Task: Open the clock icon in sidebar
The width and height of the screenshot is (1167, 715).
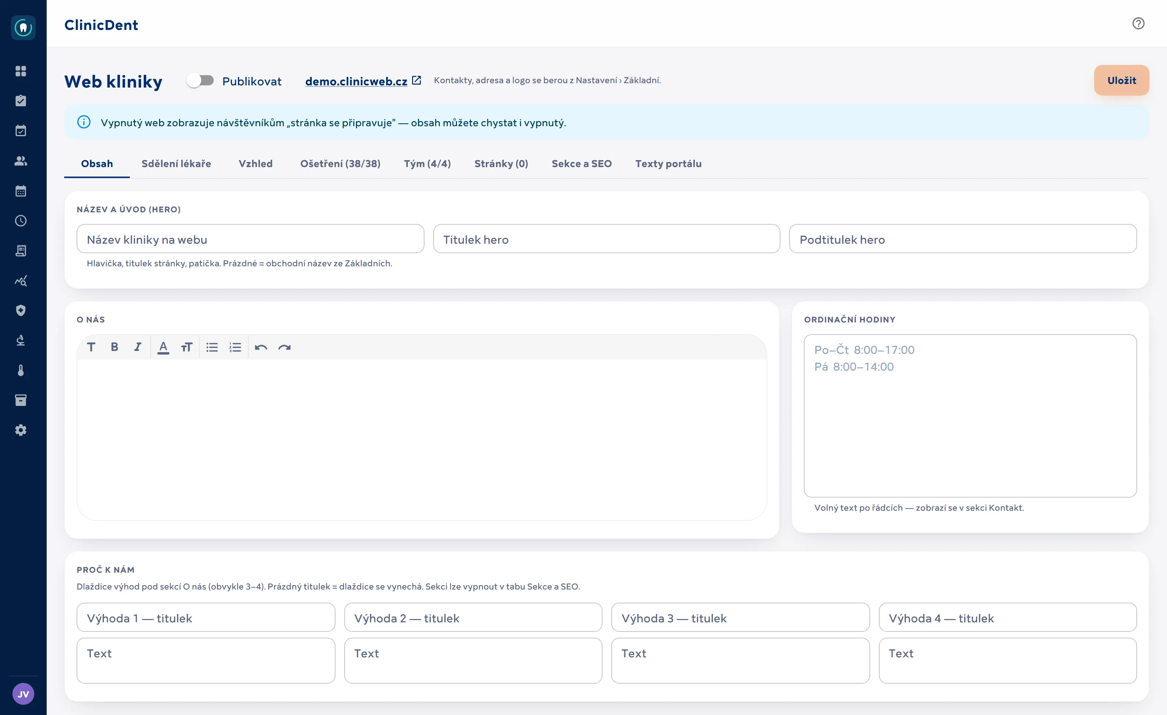Action: 21,221
